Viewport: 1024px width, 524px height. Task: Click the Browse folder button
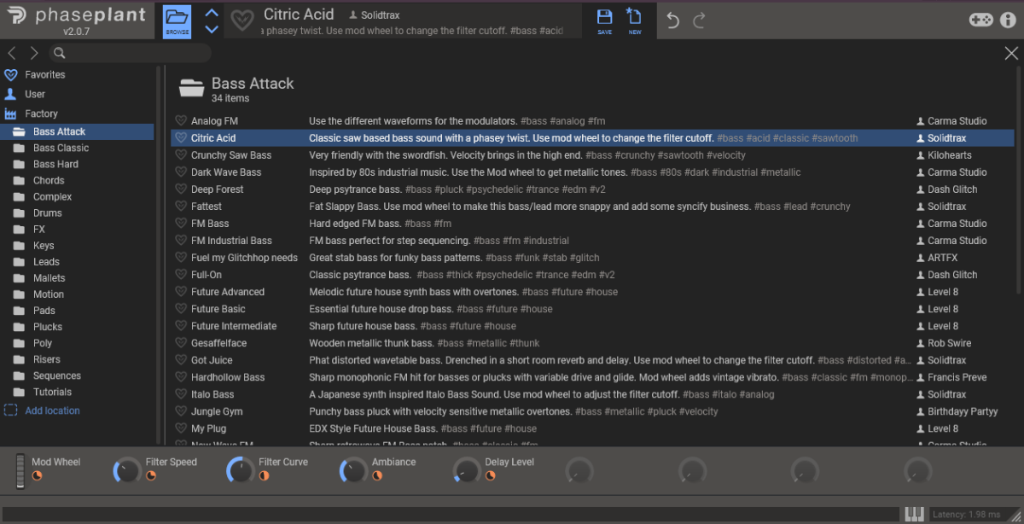pos(177,20)
